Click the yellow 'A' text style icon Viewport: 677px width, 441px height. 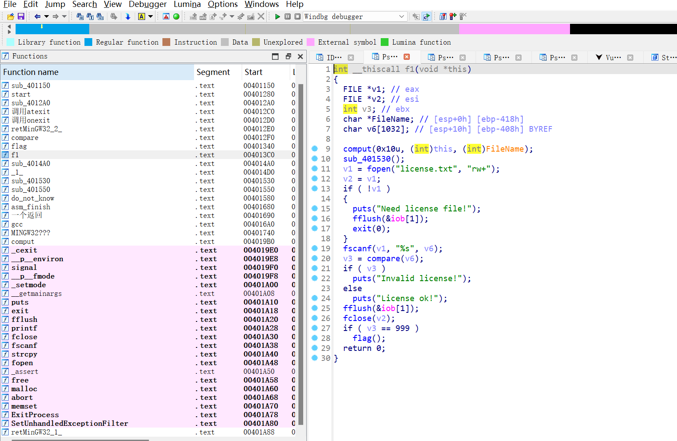pyautogui.click(x=142, y=16)
